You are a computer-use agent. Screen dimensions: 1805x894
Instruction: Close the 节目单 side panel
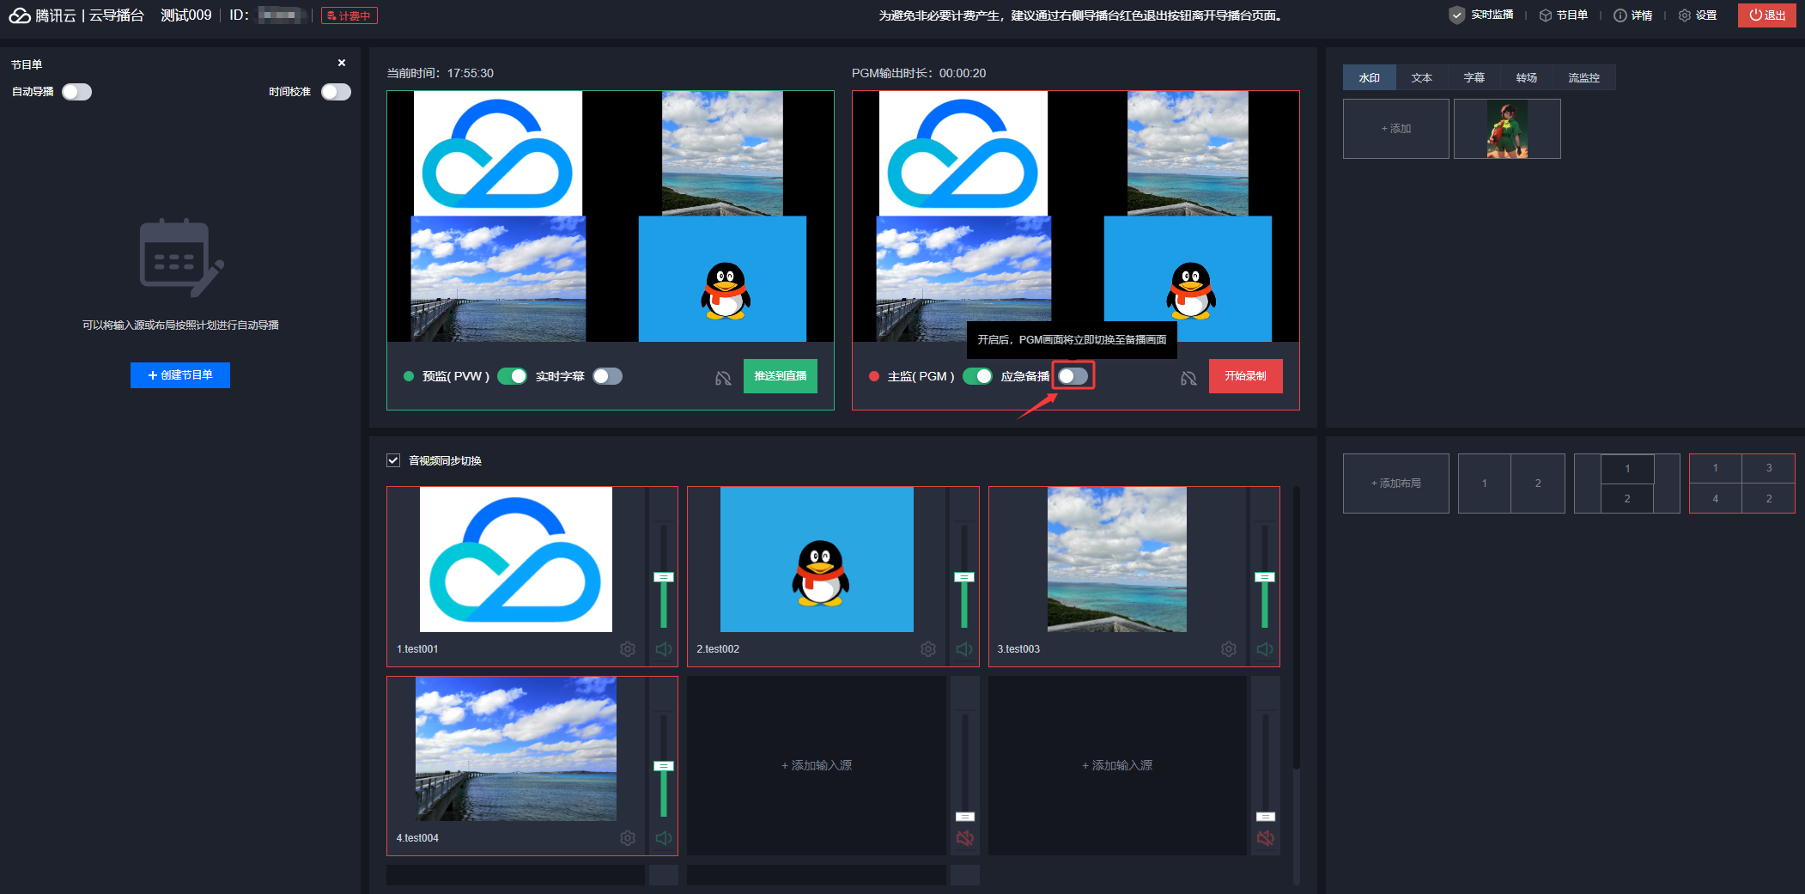tap(342, 63)
